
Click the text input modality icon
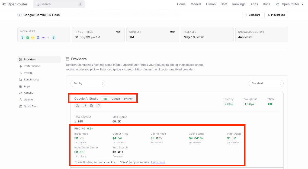coord(23,37)
